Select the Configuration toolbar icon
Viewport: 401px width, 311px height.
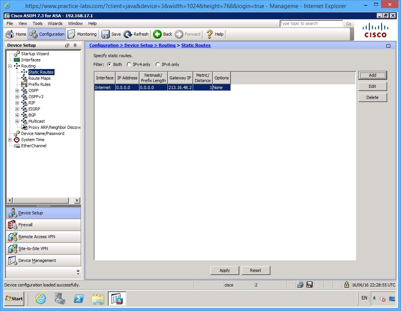(x=46, y=34)
